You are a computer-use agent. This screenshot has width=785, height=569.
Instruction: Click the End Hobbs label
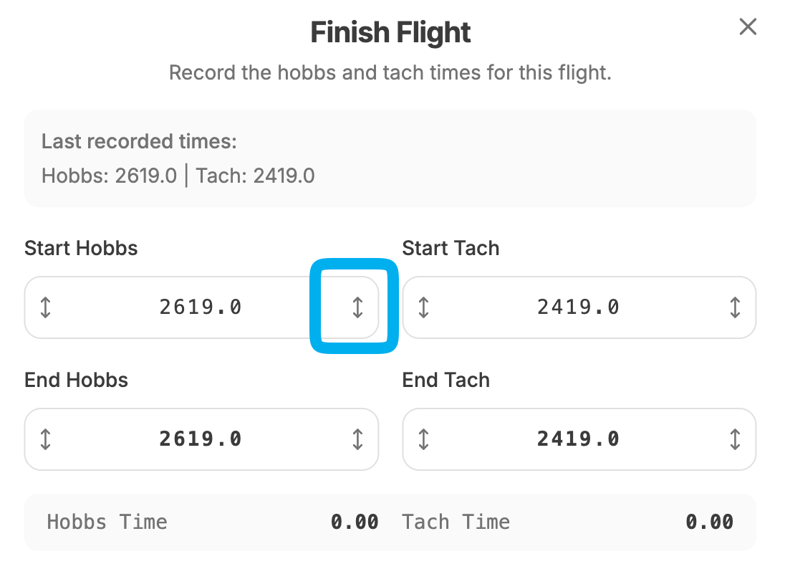click(x=76, y=380)
